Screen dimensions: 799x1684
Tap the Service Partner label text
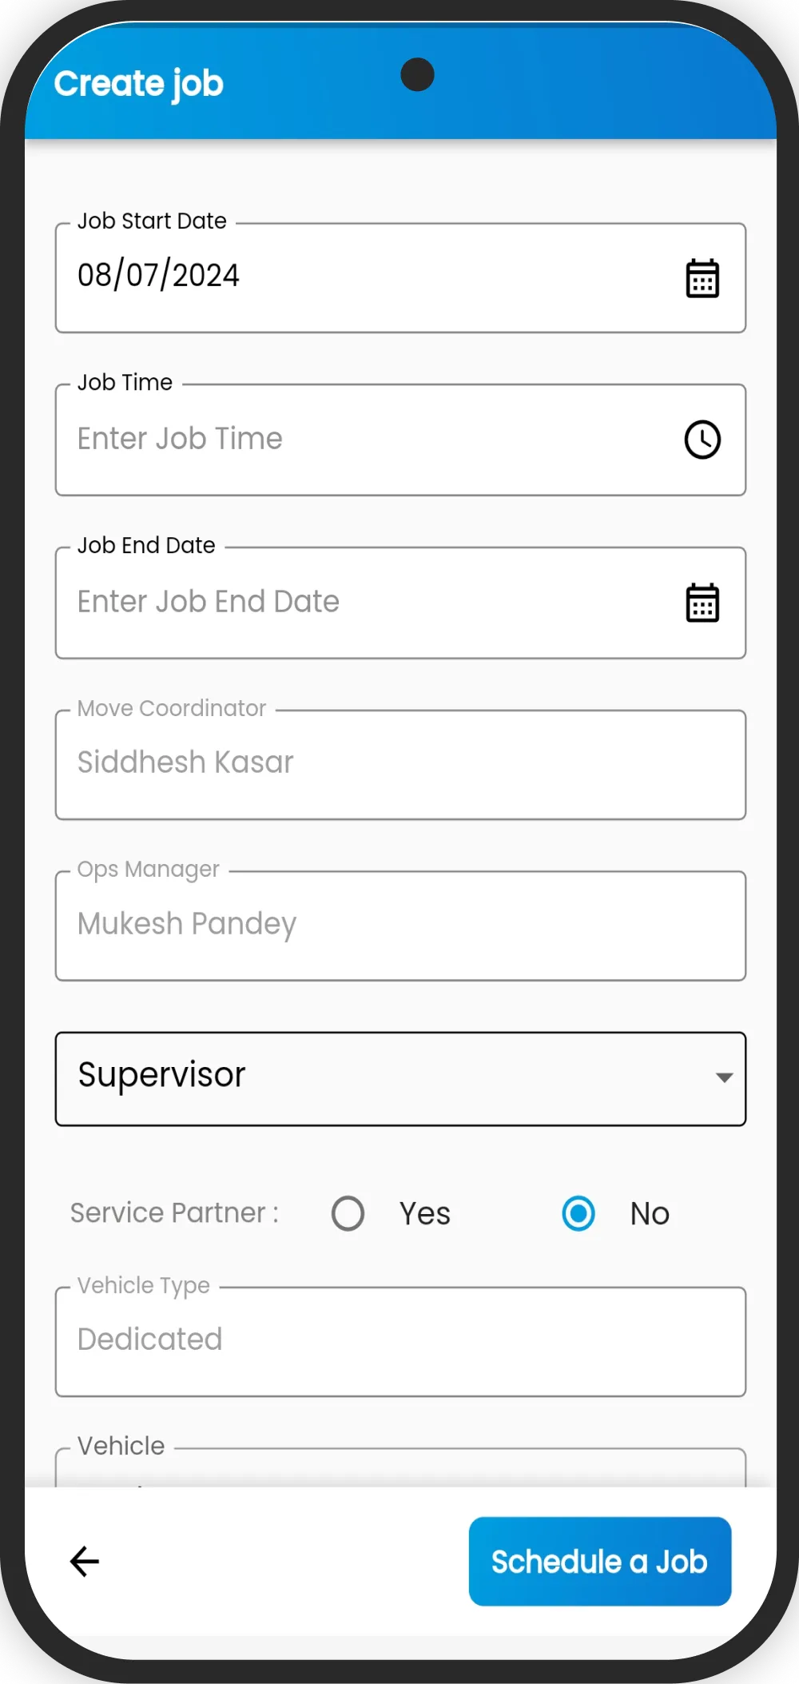pyautogui.click(x=174, y=1213)
